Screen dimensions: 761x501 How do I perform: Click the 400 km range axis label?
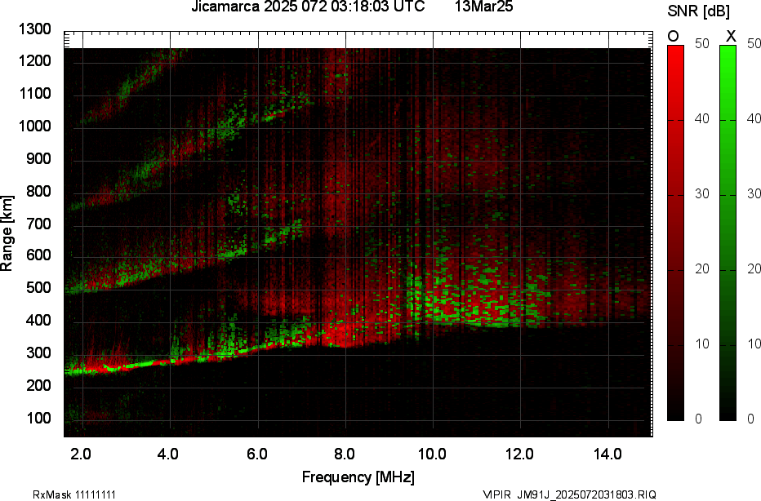pos(39,320)
